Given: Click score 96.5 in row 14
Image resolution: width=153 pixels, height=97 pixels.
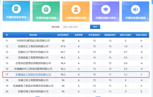Looking at the screenshot, I should click(63, 58).
